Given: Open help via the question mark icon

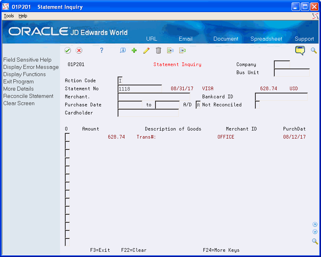Looking at the screenshot, I should [x=101, y=50].
